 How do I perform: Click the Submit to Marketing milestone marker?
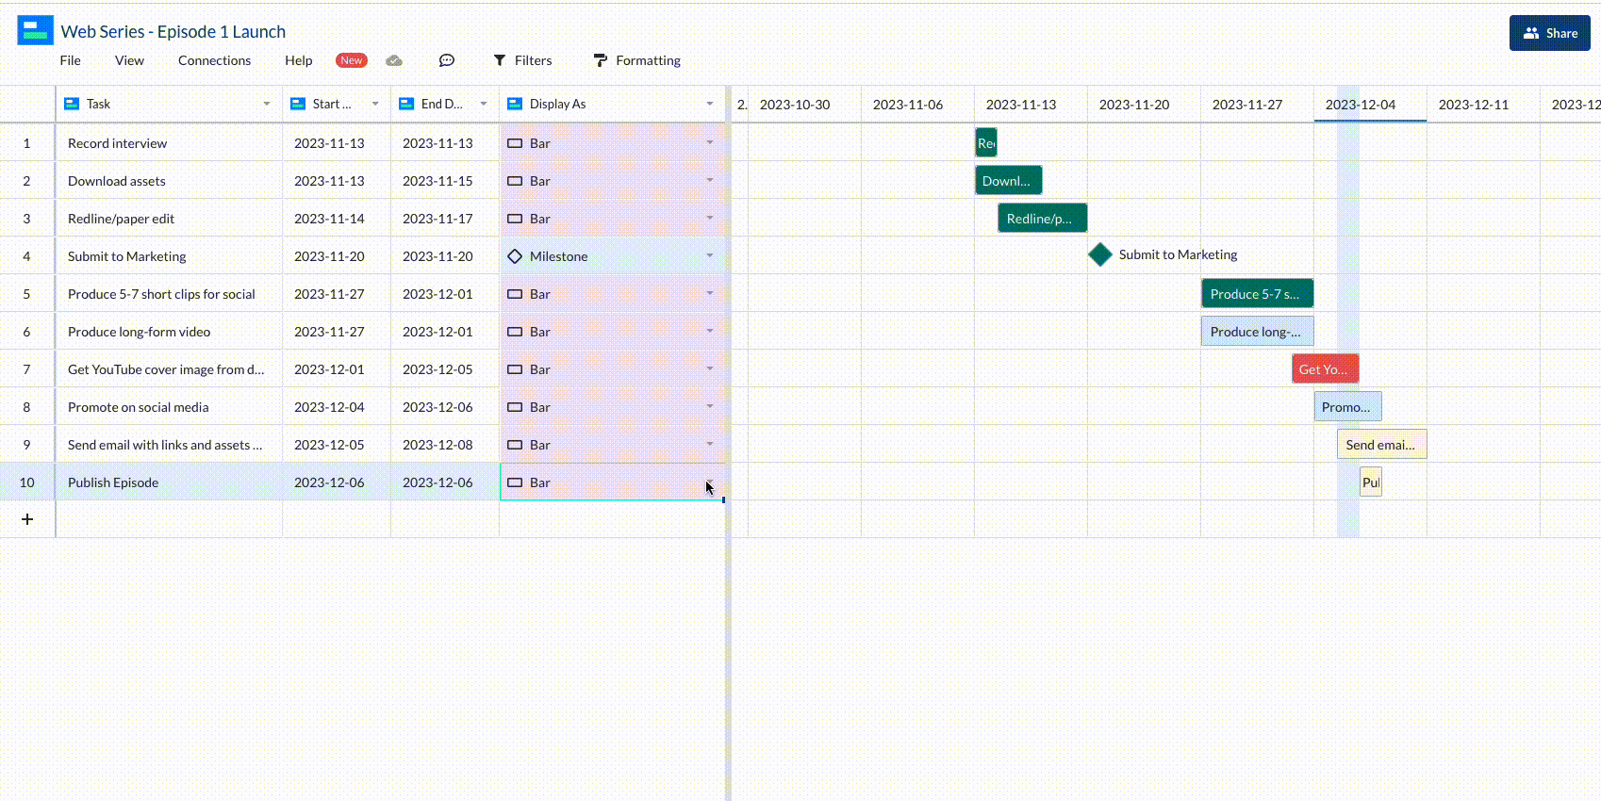click(1099, 255)
